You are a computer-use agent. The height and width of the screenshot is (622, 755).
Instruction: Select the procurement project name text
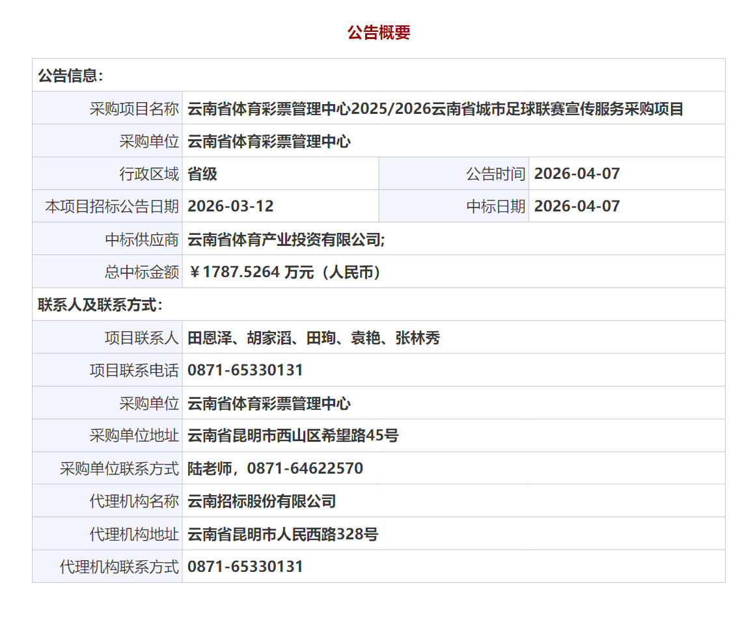(x=435, y=109)
